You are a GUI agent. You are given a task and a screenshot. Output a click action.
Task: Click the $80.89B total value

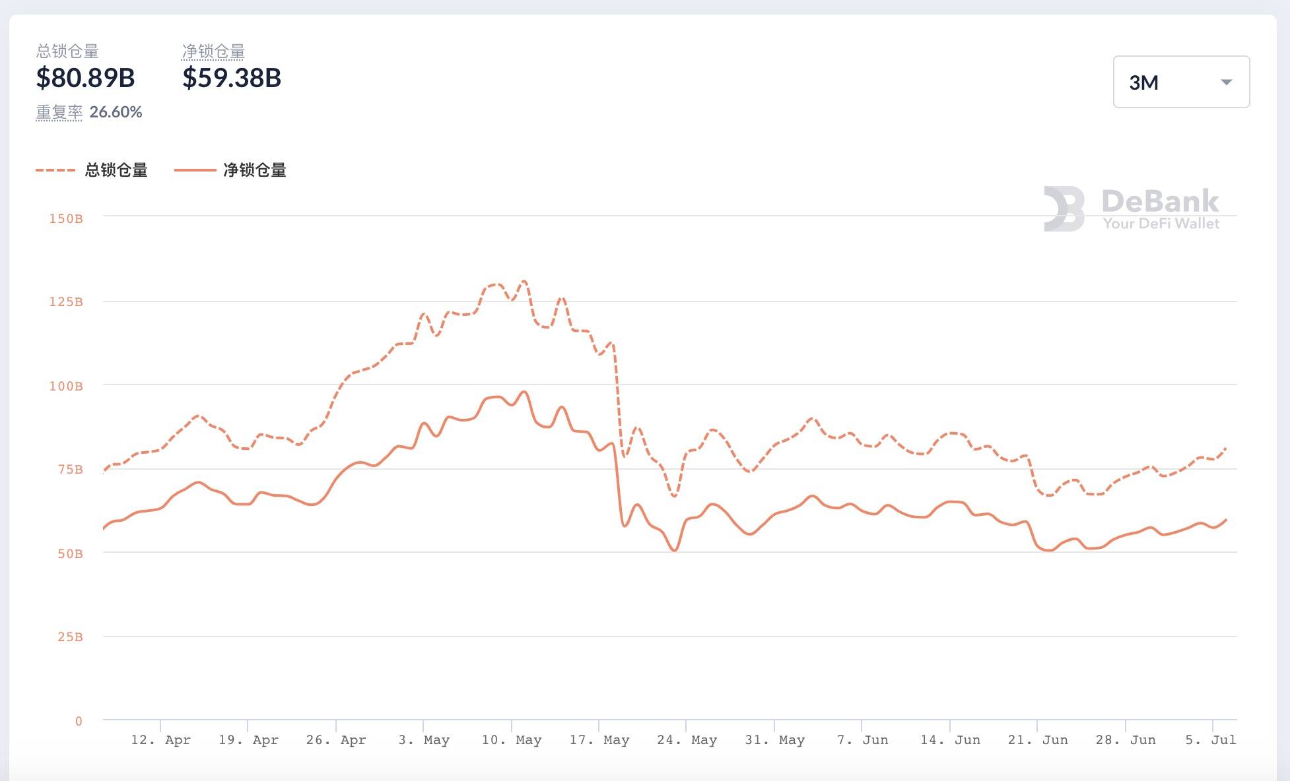click(x=85, y=78)
